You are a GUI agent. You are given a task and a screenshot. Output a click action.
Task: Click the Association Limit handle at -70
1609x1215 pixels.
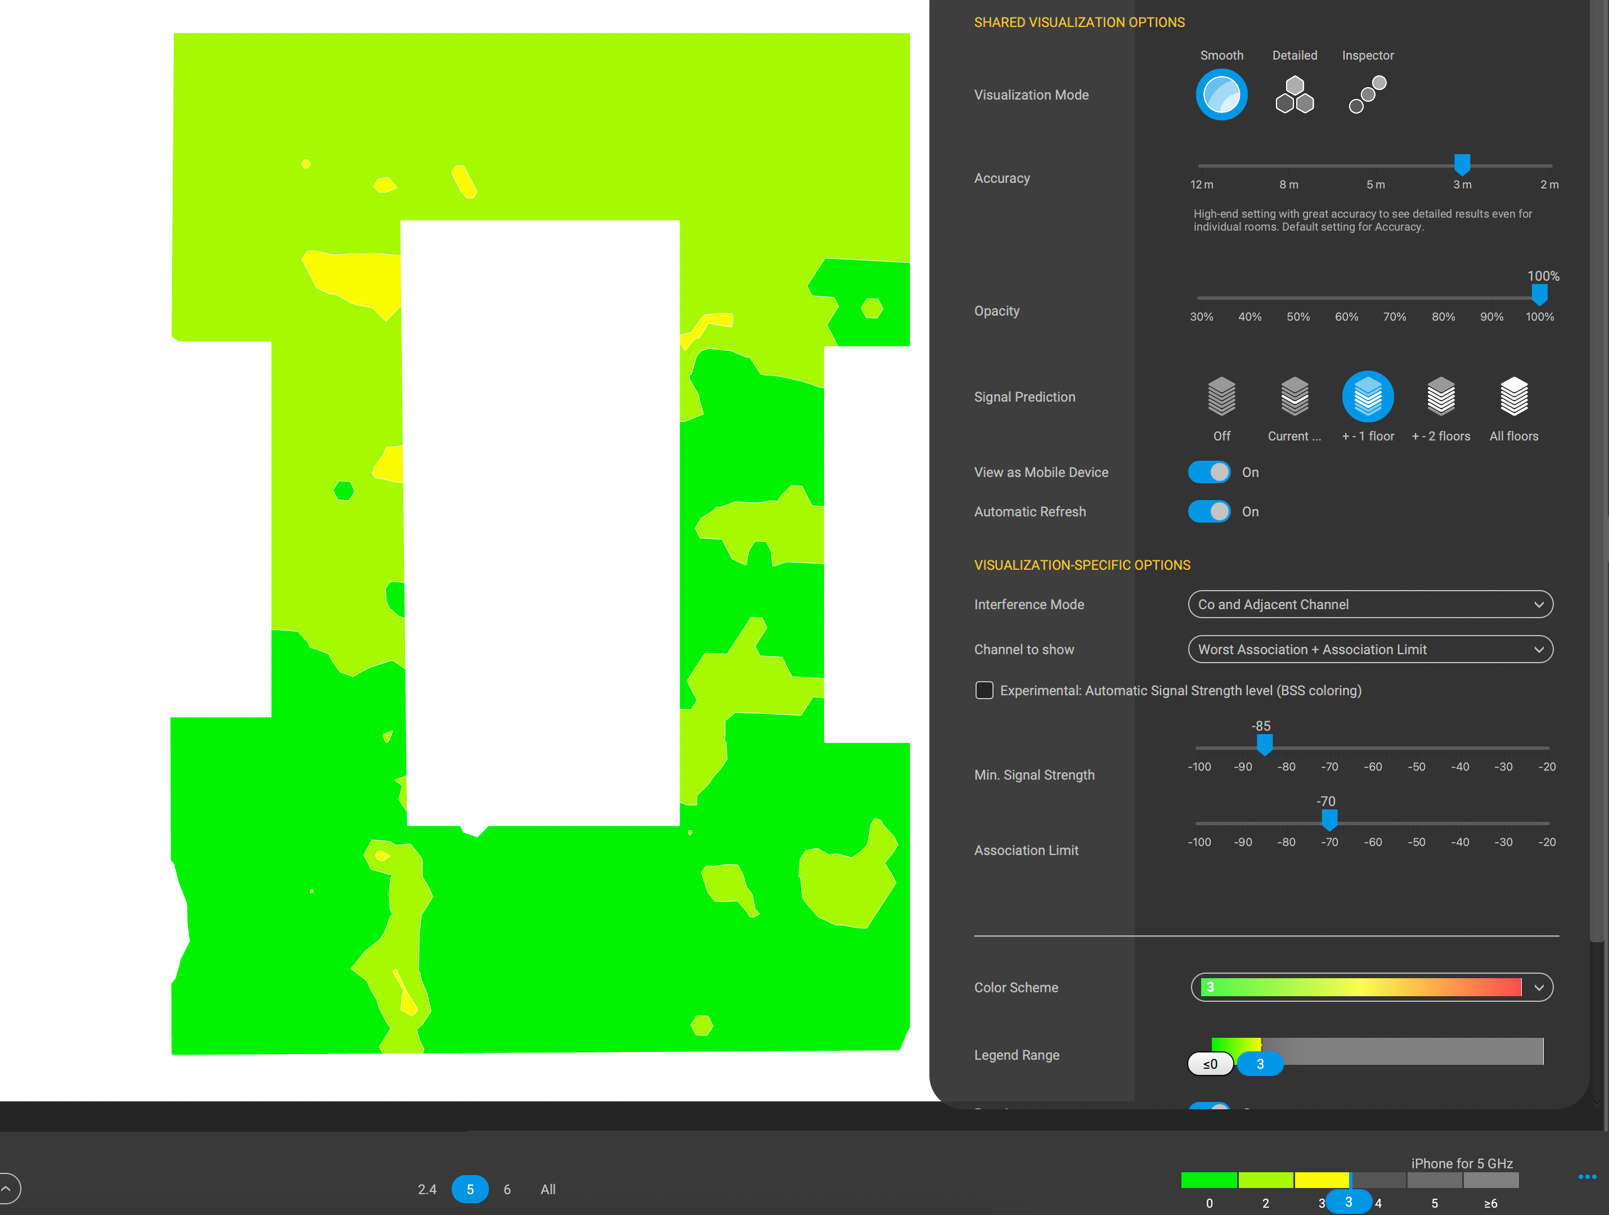pos(1329,820)
